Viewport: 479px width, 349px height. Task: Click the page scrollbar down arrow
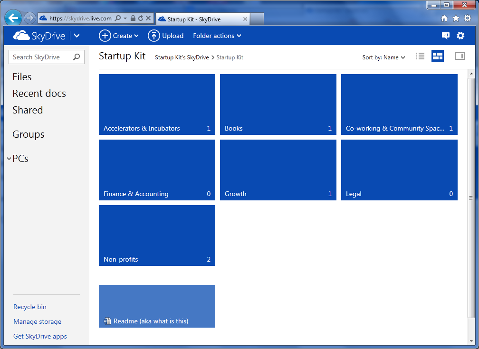(471, 341)
